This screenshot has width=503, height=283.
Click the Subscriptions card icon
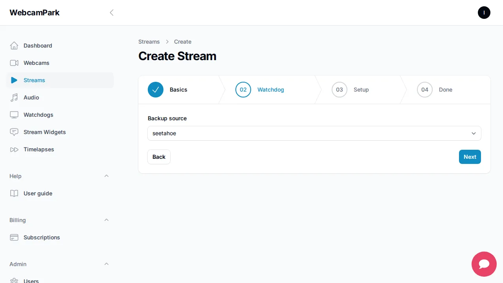pos(14,237)
